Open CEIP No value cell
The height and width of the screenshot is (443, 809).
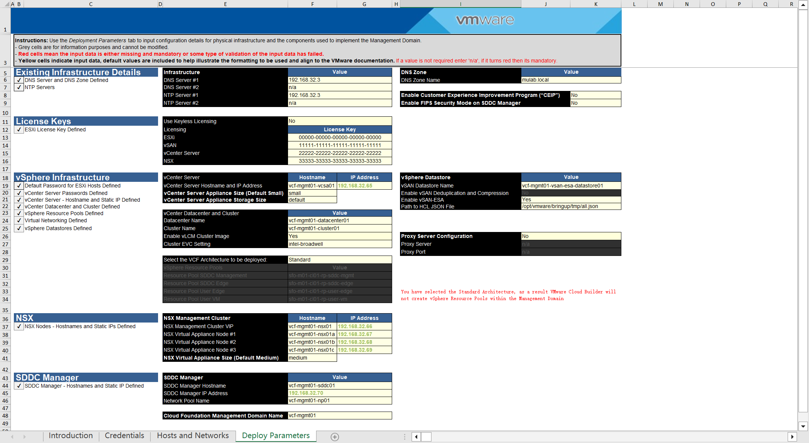(596, 95)
